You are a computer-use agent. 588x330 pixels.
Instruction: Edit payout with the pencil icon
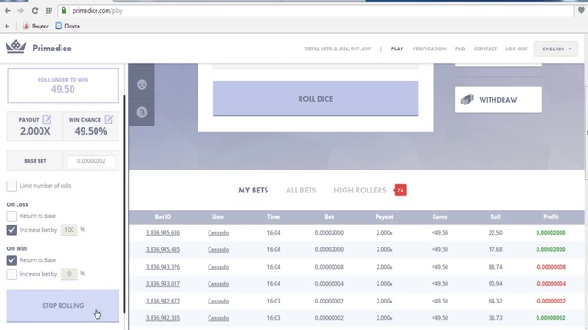point(47,119)
